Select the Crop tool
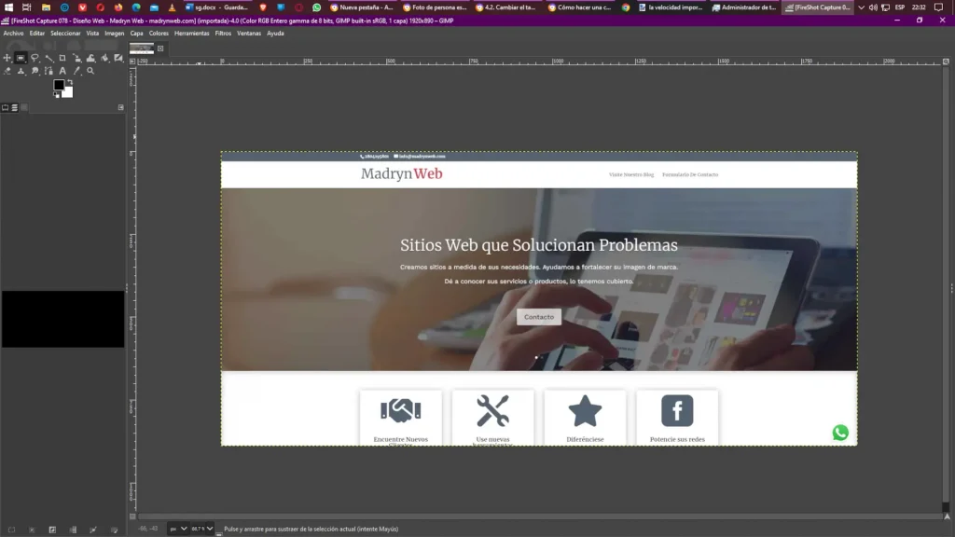955x537 pixels. (62, 58)
